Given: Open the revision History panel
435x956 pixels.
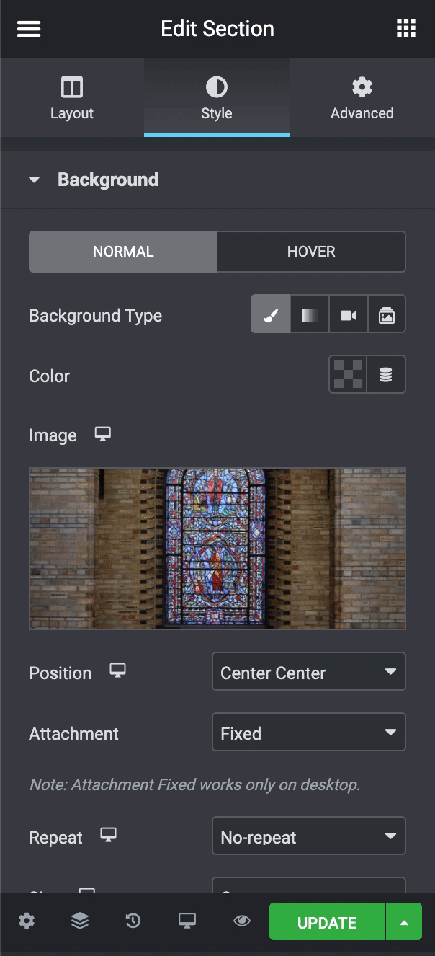Looking at the screenshot, I should pos(133,921).
